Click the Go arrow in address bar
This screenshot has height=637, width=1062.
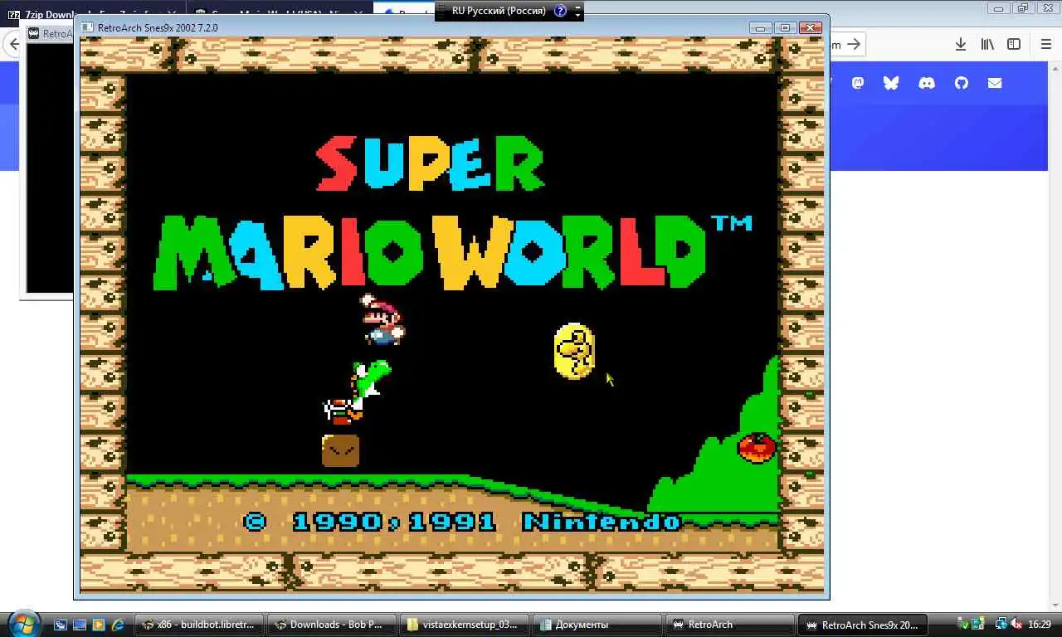point(853,45)
